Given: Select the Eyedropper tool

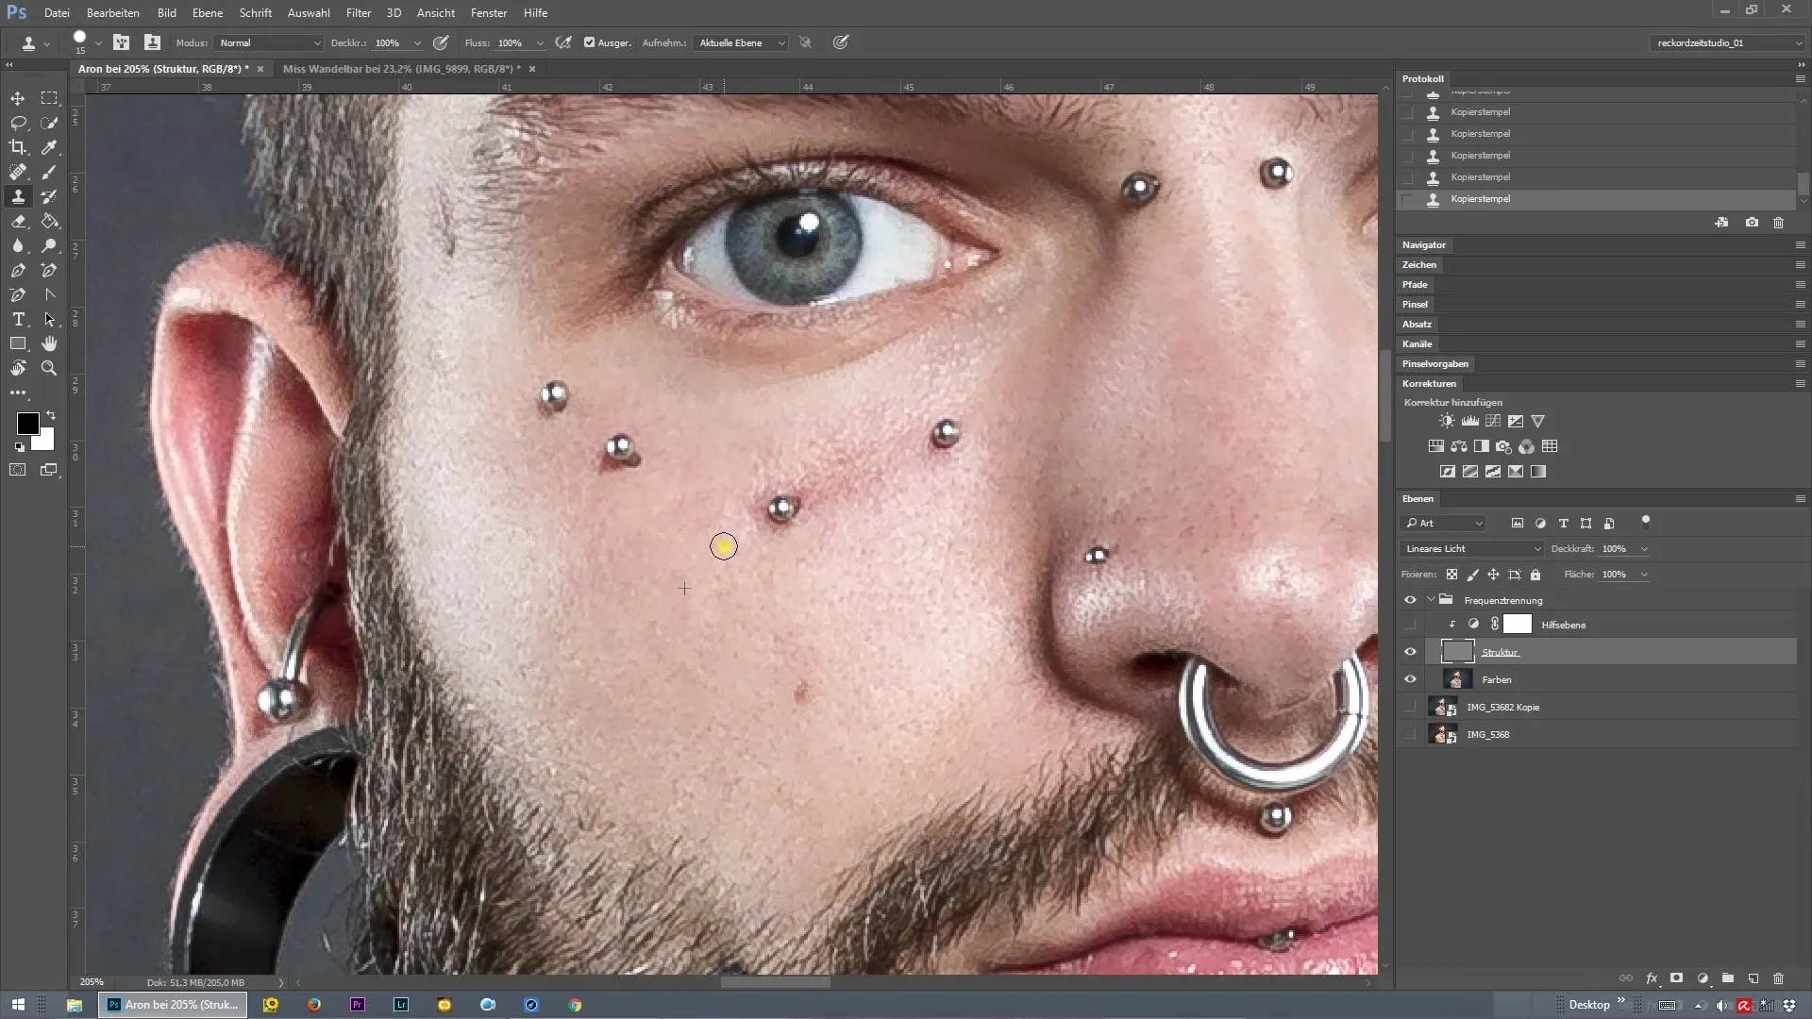Looking at the screenshot, I should pos(49,147).
